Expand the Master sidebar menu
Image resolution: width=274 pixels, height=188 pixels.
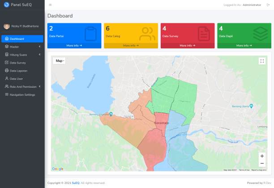(x=22, y=47)
